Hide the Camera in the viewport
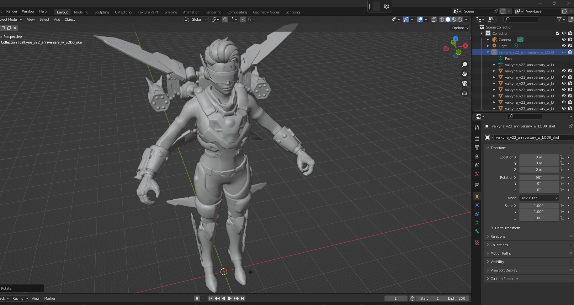The width and height of the screenshot is (574, 305). pyautogui.click(x=564, y=39)
